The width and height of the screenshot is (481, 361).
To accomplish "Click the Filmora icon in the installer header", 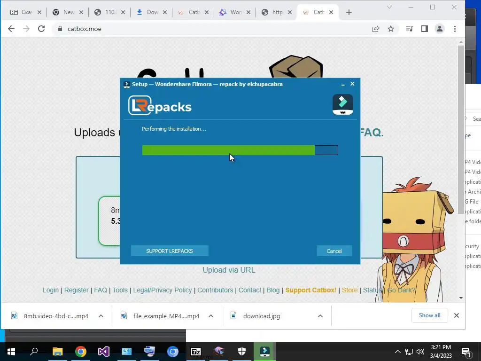I will tap(342, 105).
